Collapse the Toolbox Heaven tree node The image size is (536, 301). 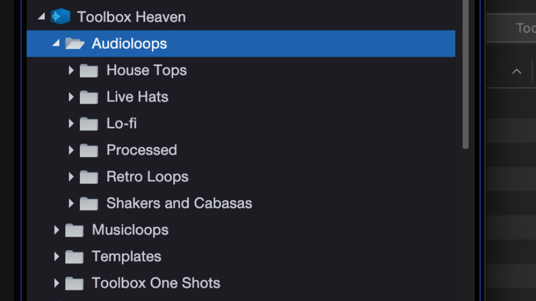(x=41, y=17)
